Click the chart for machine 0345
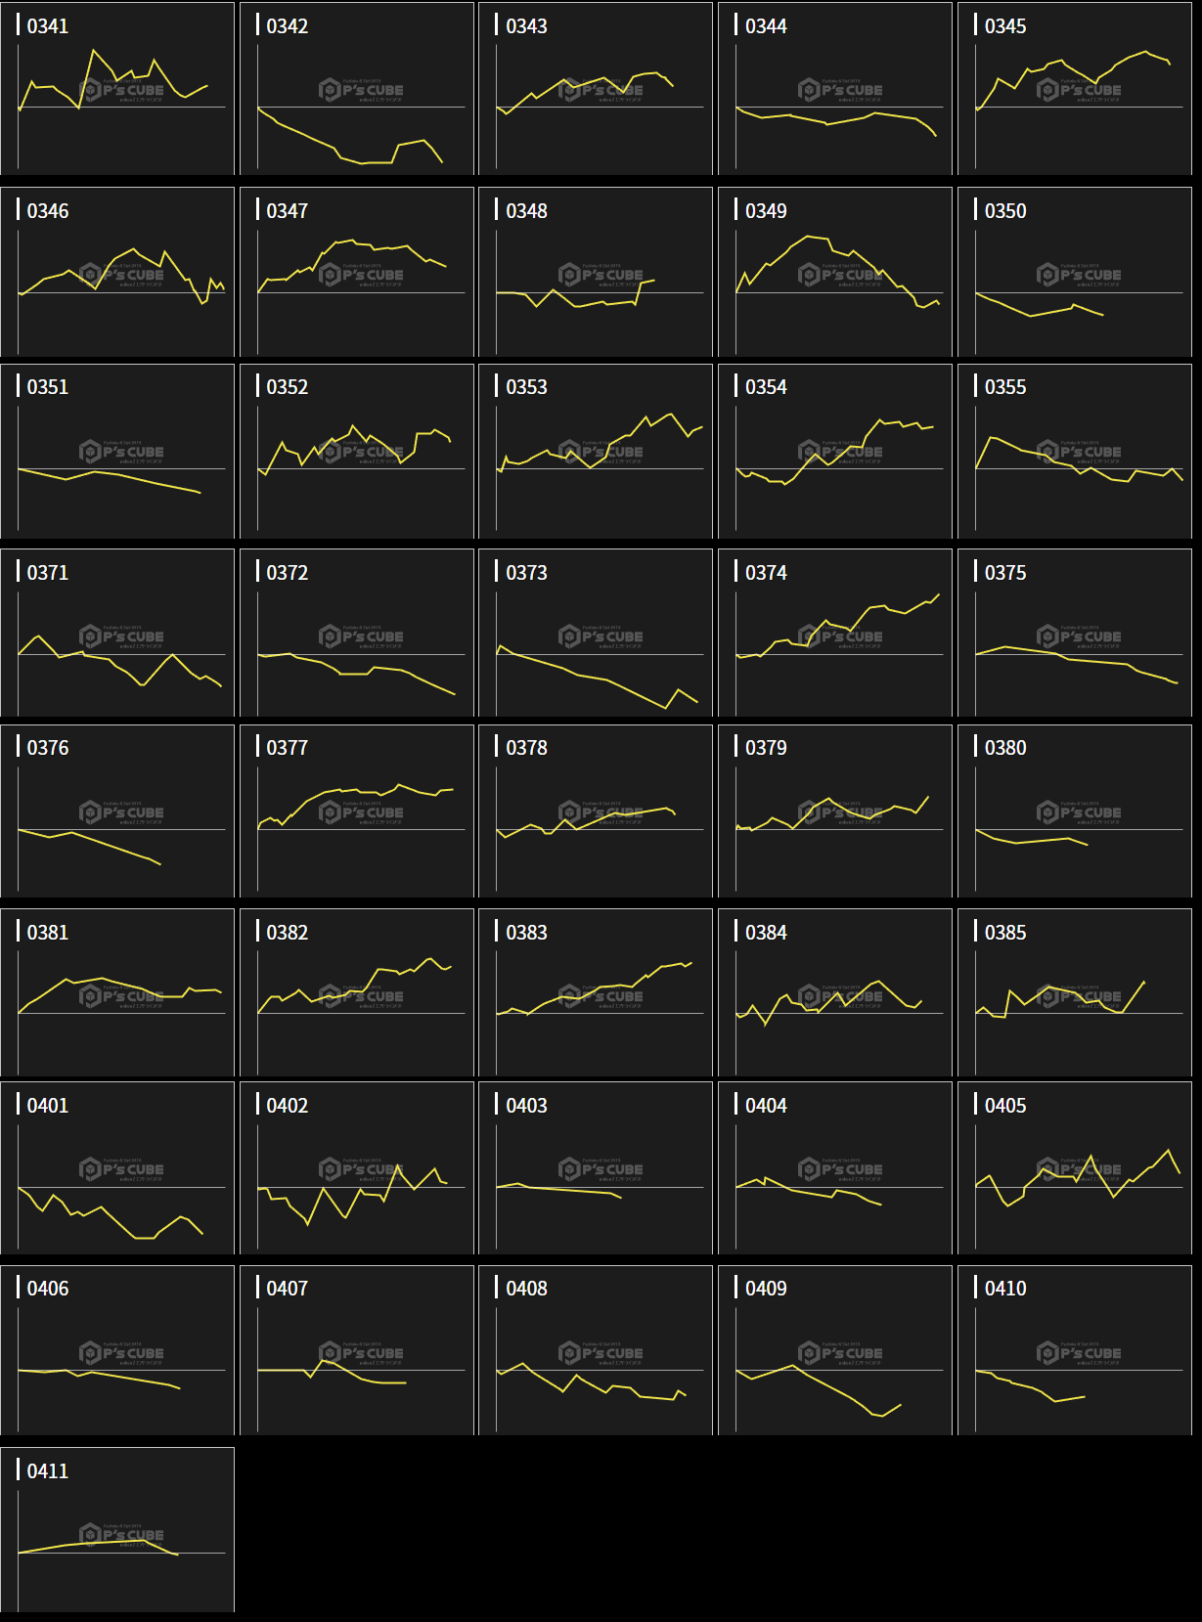Screen dimensions: 1202x1622 pyautogui.click(x=1075, y=89)
